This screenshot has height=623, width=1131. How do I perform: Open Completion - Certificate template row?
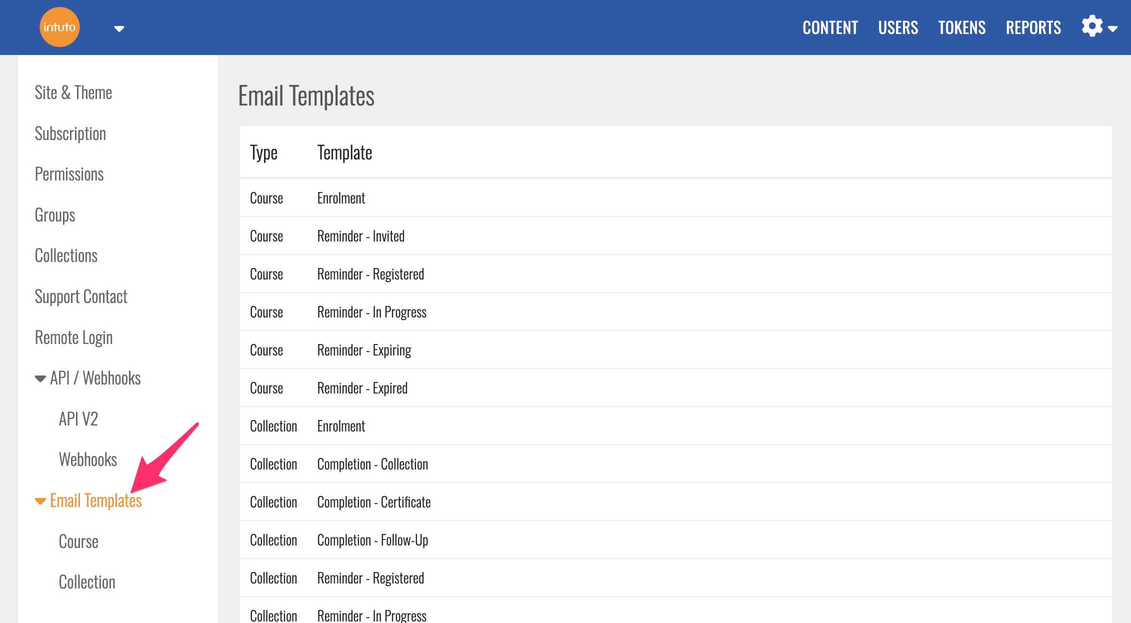(373, 502)
